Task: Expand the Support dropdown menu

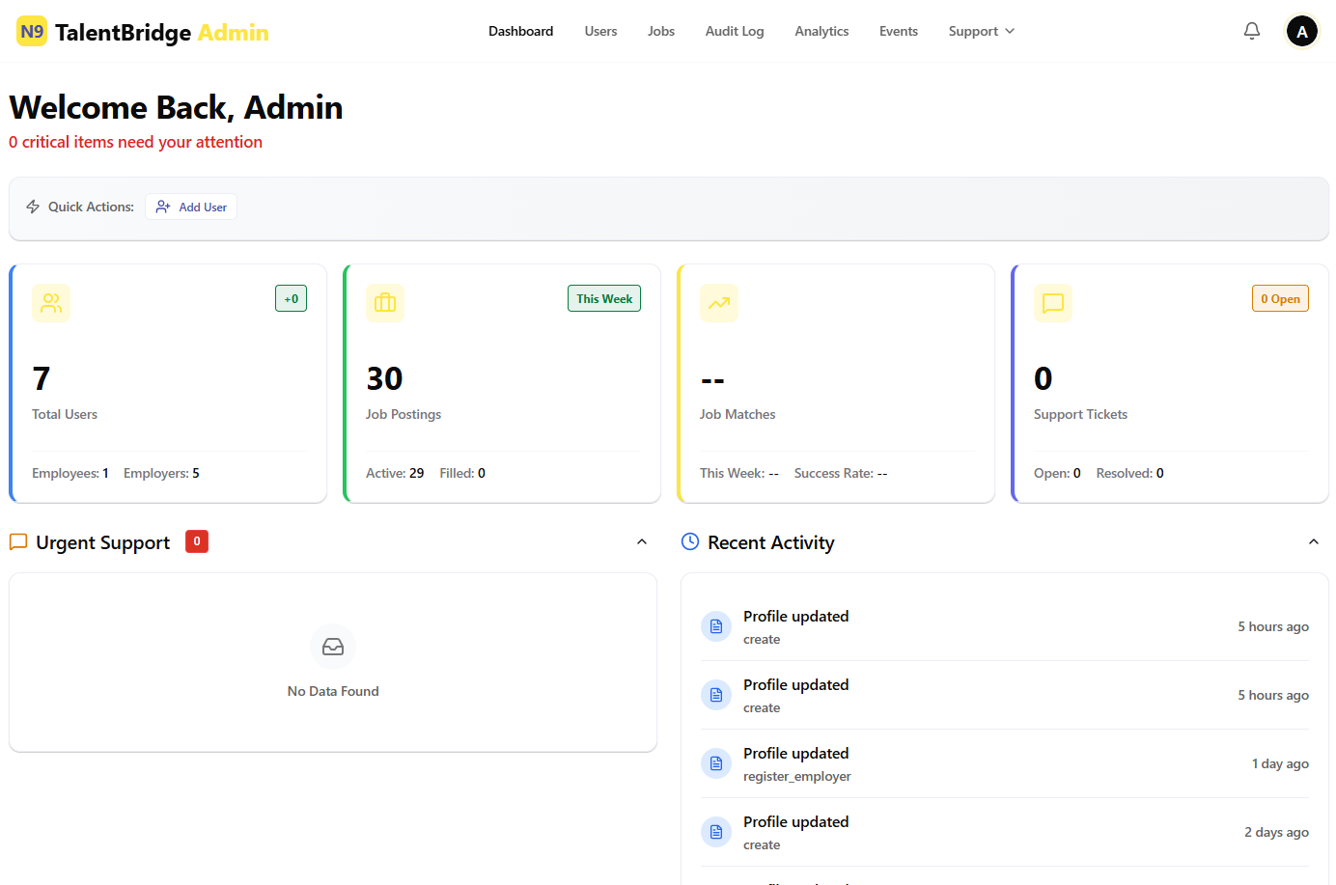Action: point(981,31)
